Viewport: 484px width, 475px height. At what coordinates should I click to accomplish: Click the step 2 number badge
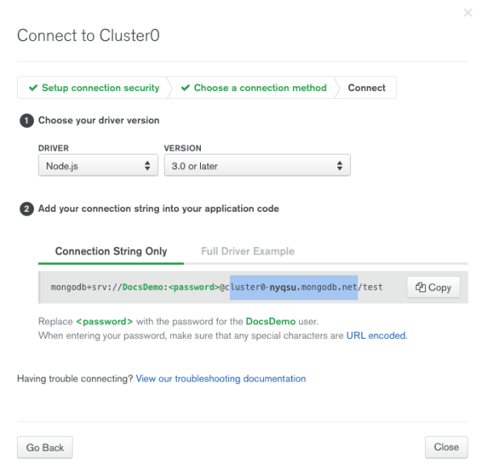pos(27,209)
